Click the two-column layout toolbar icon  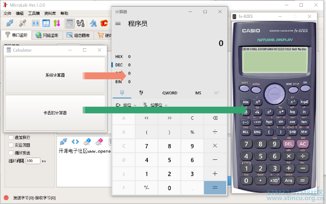tap(36, 23)
